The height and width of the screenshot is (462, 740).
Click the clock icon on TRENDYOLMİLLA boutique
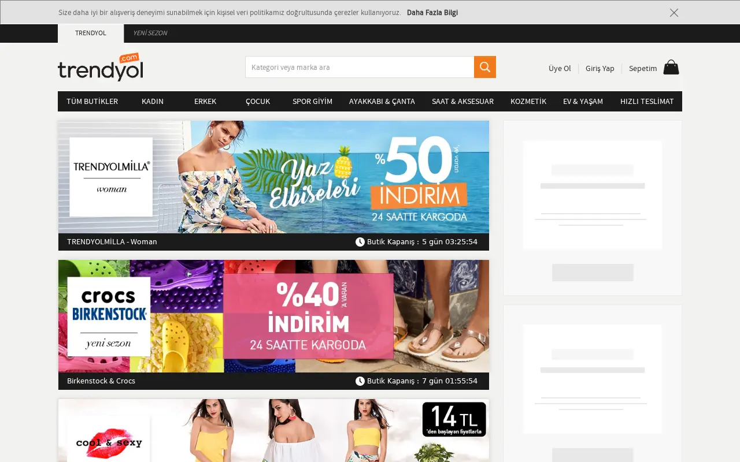(x=360, y=242)
